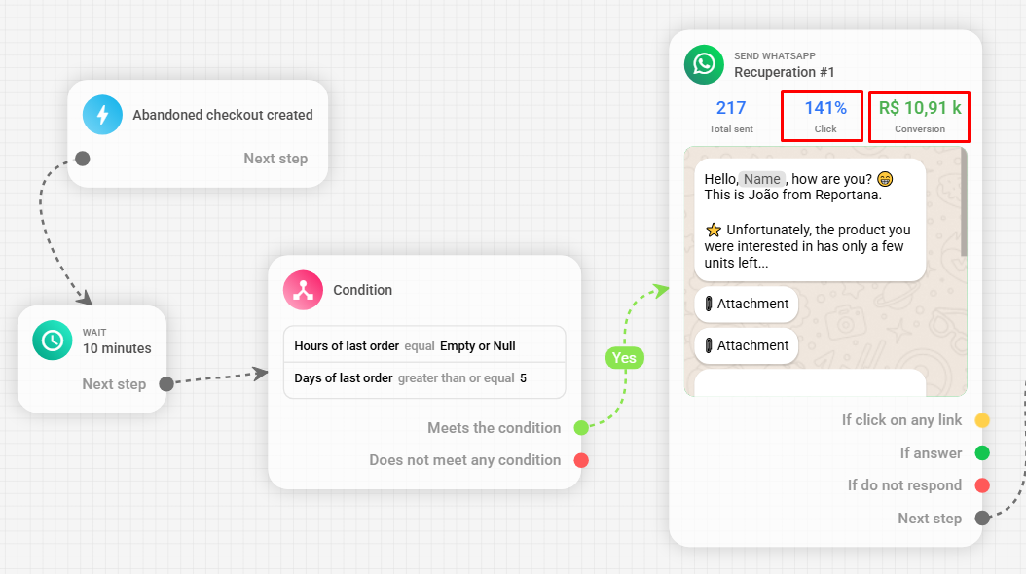This screenshot has height=574, width=1026.
Task: Click the Wait node Next step connector dot
Action: pos(166,384)
